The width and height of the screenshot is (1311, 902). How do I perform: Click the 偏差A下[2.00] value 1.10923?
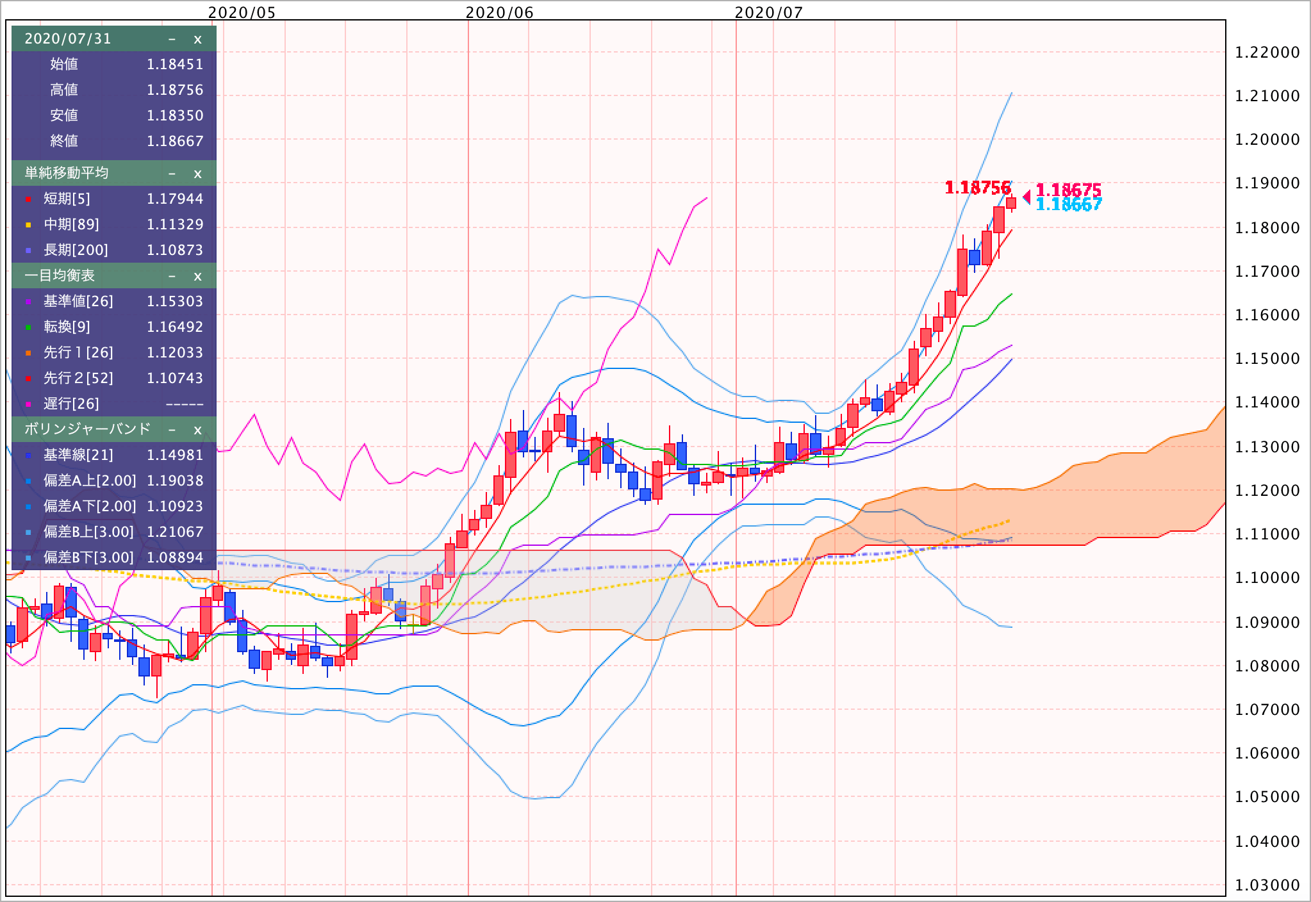[175, 507]
